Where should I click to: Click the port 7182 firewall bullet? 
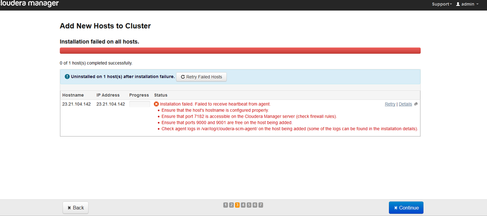[249, 117]
